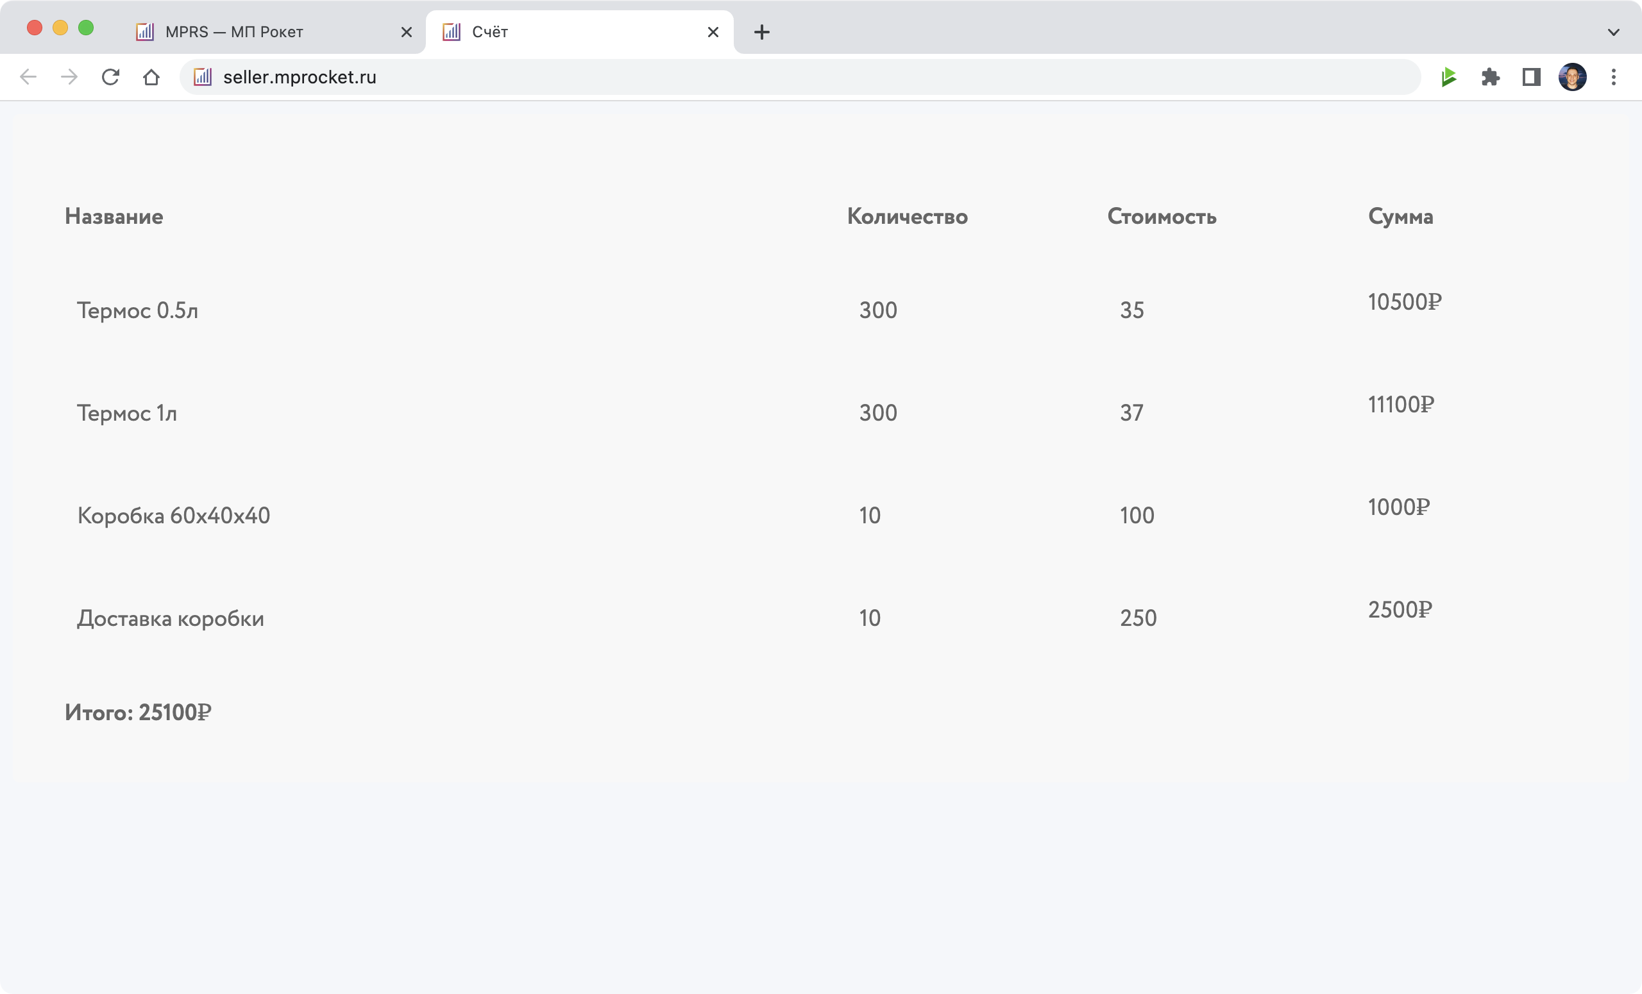This screenshot has width=1642, height=994.
Task: Select the Счёт tab
Action: 490,32
